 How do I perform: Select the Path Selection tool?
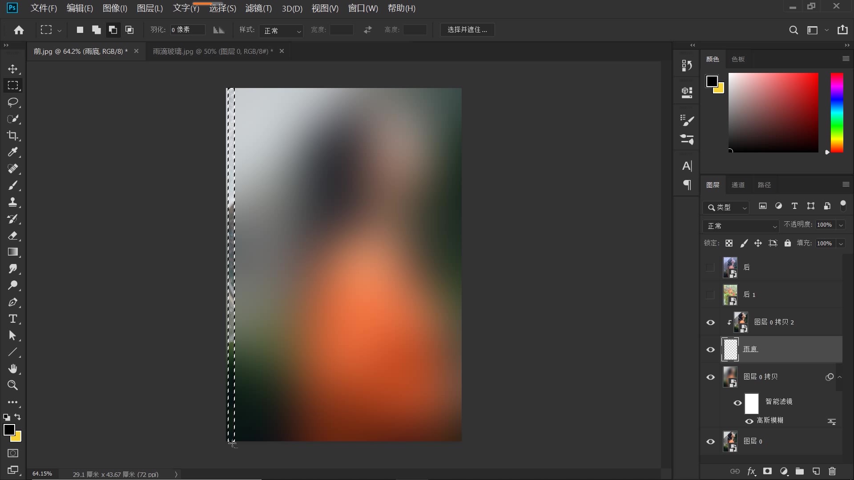[x=13, y=336]
